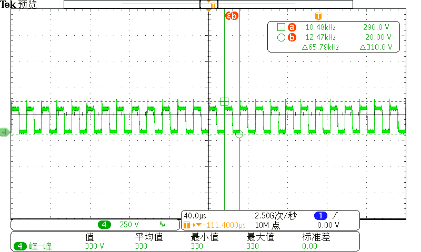Click the 值 column header
Screen dimensions: 421x252
click(x=89, y=237)
